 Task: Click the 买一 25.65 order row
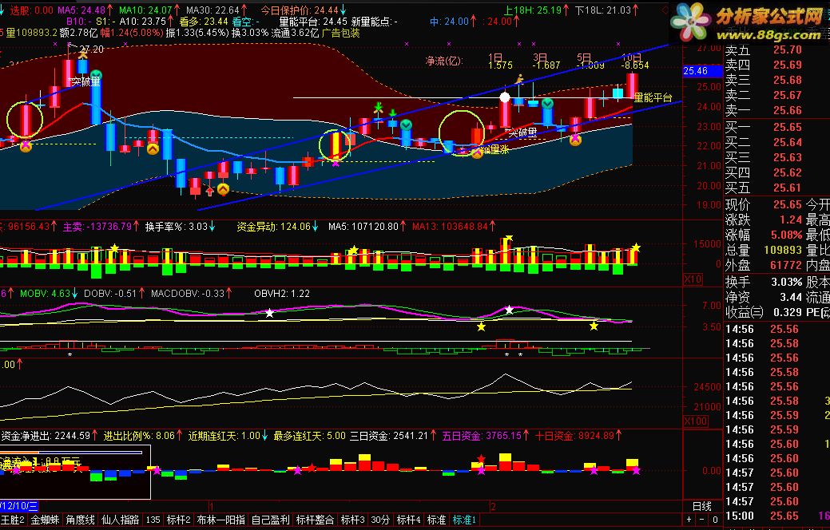coord(764,127)
